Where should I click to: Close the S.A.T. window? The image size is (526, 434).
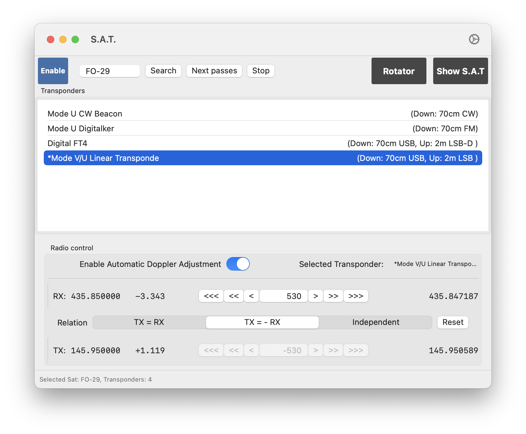point(51,39)
